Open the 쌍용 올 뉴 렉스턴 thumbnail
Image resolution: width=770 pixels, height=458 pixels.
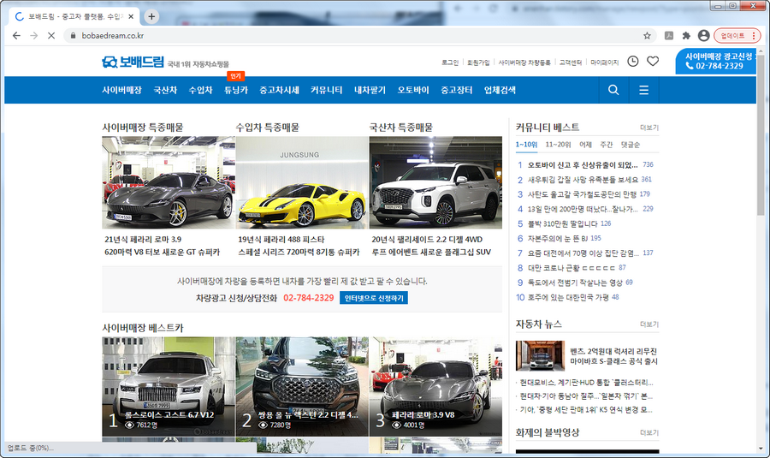pos(302,386)
